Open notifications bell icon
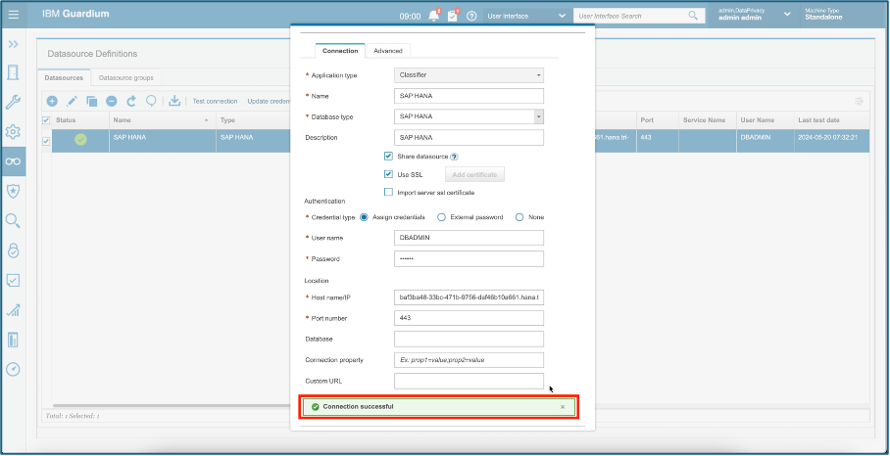Viewport: 890px width, 456px height. coord(434,16)
